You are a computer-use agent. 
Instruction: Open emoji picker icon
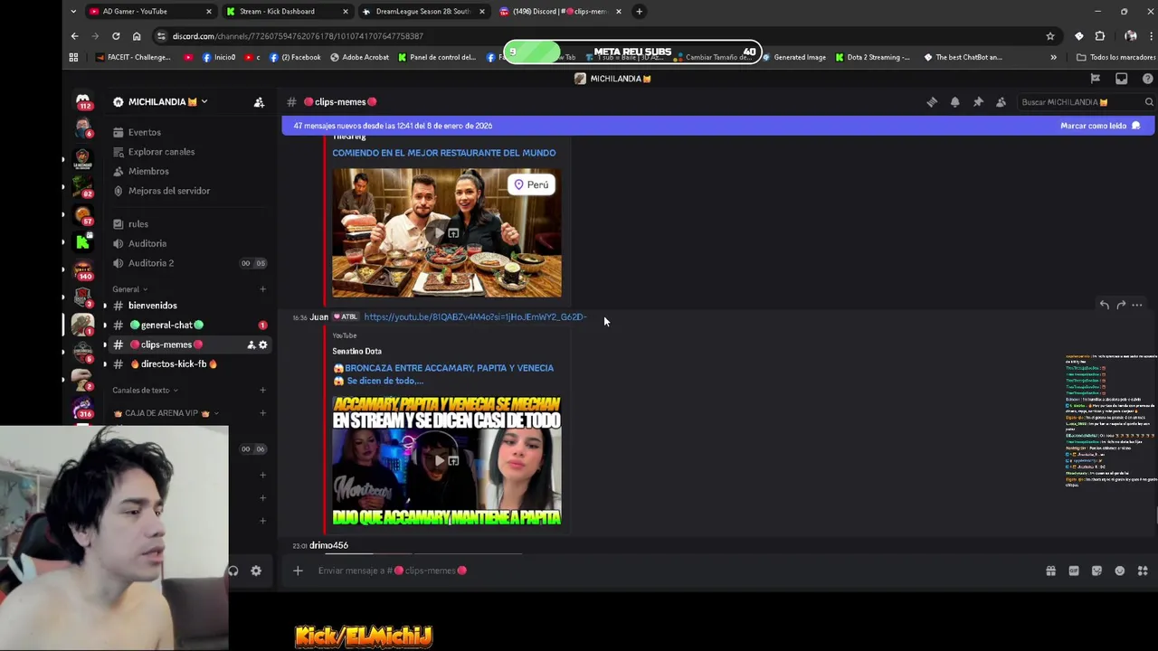point(1120,571)
